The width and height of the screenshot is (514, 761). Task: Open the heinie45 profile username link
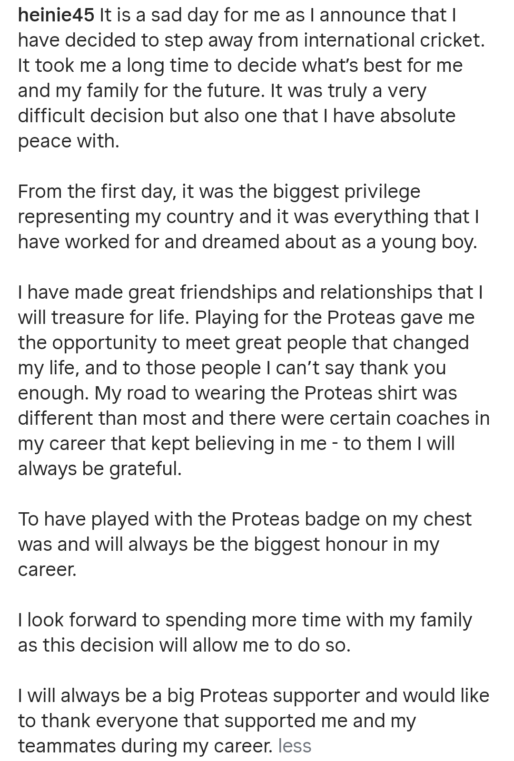click(x=56, y=15)
